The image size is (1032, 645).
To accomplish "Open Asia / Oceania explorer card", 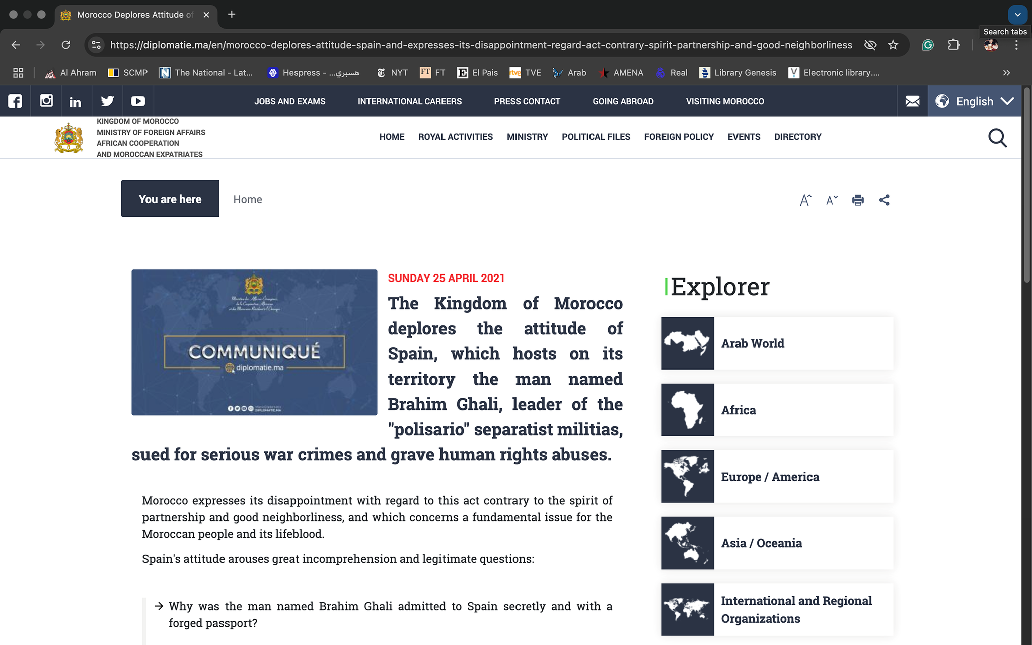I will (x=777, y=543).
